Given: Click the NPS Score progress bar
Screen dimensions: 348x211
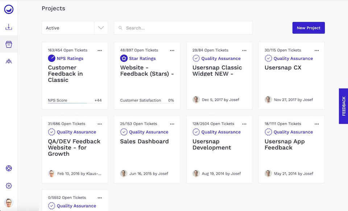Looking at the screenshot, I should point(67,103).
